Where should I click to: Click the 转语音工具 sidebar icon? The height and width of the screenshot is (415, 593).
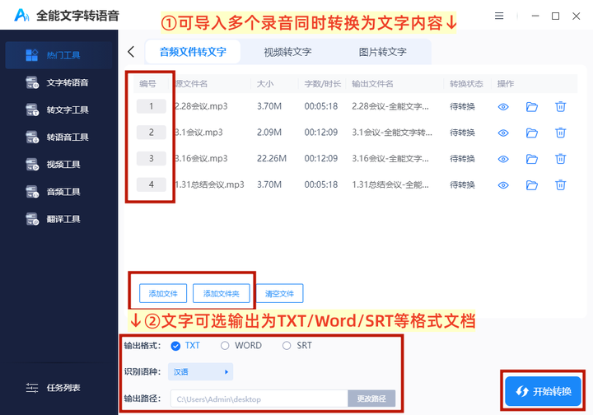[x=32, y=138]
